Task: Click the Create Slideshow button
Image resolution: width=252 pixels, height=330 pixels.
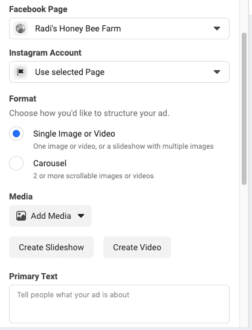Action: pyautogui.click(x=51, y=247)
